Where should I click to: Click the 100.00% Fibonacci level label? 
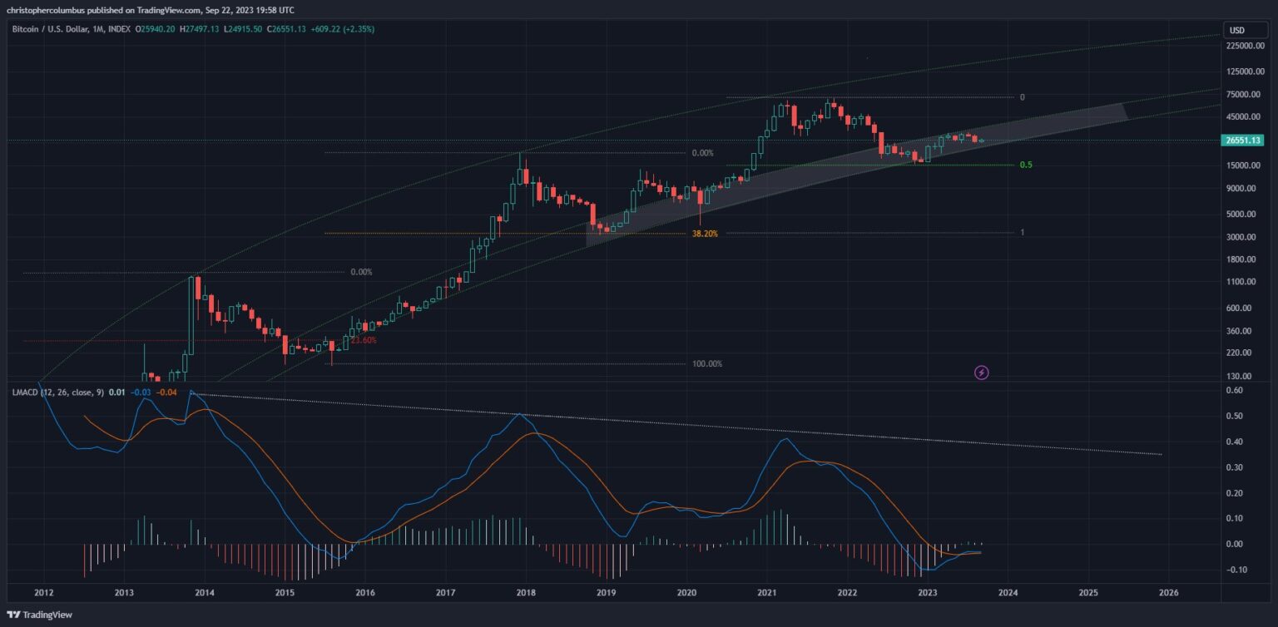click(706, 364)
